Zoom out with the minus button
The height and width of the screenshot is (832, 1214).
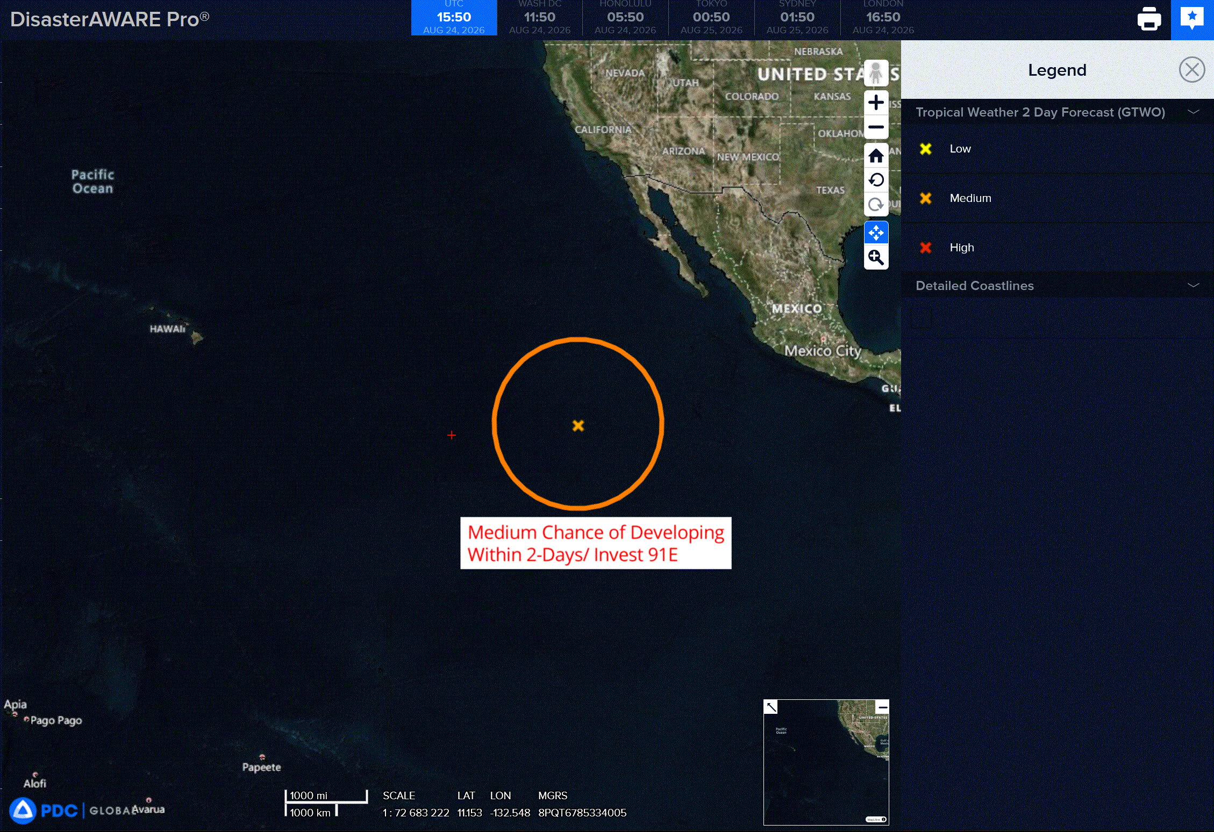pyautogui.click(x=876, y=127)
